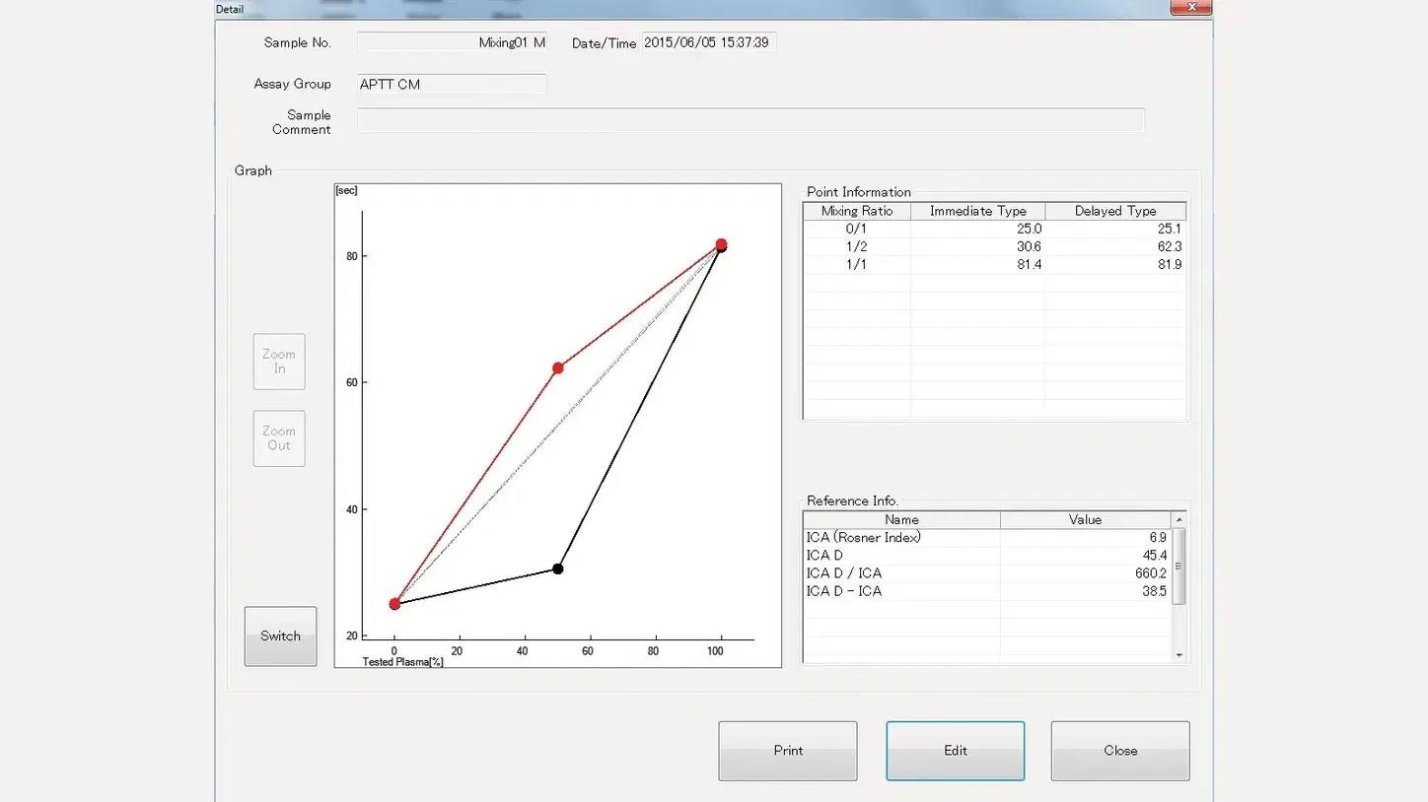Click the Immediate Type column header
Screen dimensions: 1428x802
tap(977, 211)
